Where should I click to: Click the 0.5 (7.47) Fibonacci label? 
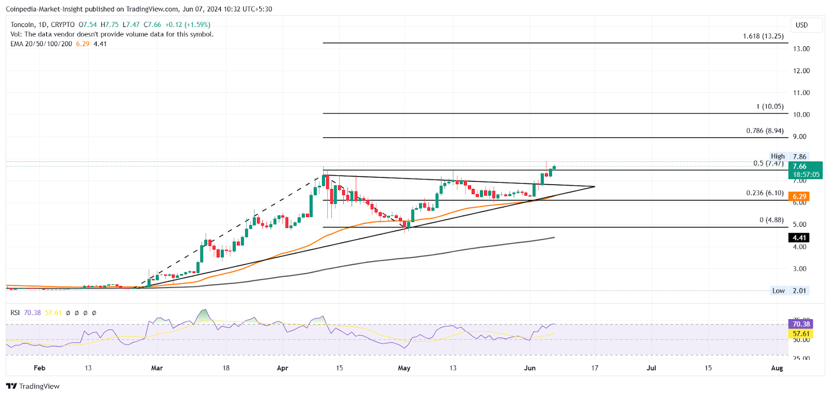tap(768, 163)
